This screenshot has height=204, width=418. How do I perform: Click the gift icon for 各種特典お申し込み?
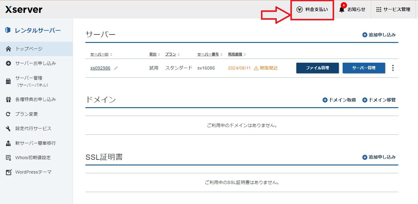(x=8, y=100)
